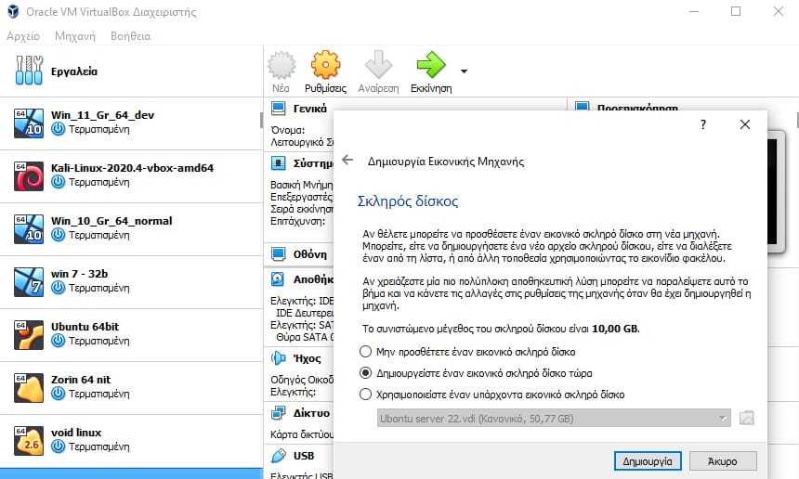Select the Zorin 64 nit machine icon
The height and width of the screenshot is (479, 799).
[x=29, y=387]
